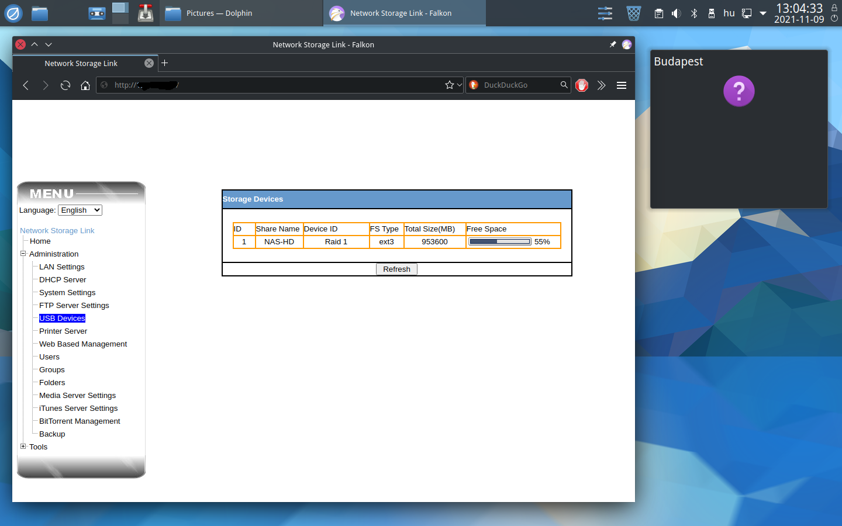The width and height of the screenshot is (842, 526).
Task: Show more toolbar tools via double chevron
Action: [x=601, y=85]
